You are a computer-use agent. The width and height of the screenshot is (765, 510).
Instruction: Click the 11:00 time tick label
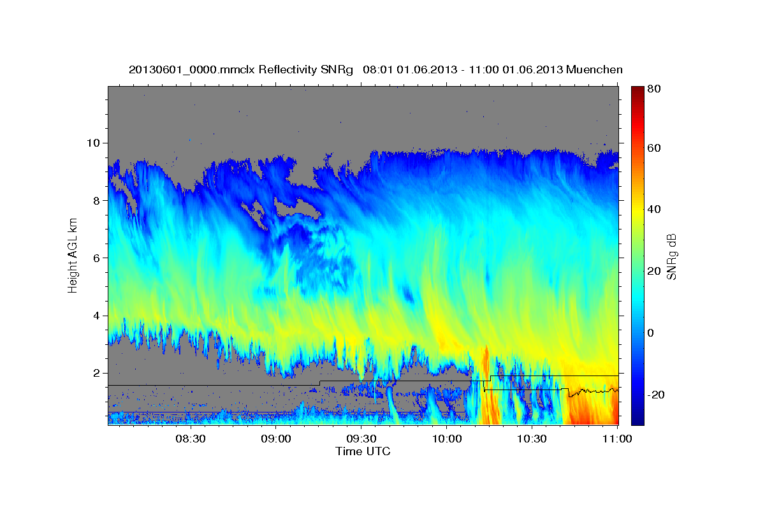(x=616, y=439)
